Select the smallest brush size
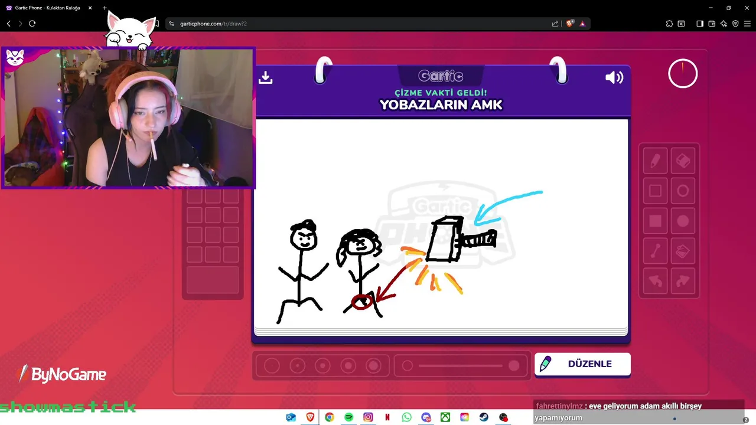756x425 pixels. tap(272, 366)
